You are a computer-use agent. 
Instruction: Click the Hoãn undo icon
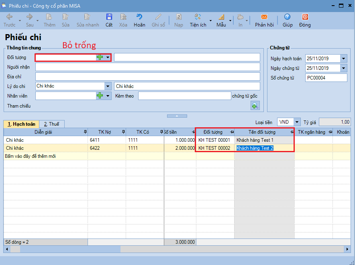[139, 17]
